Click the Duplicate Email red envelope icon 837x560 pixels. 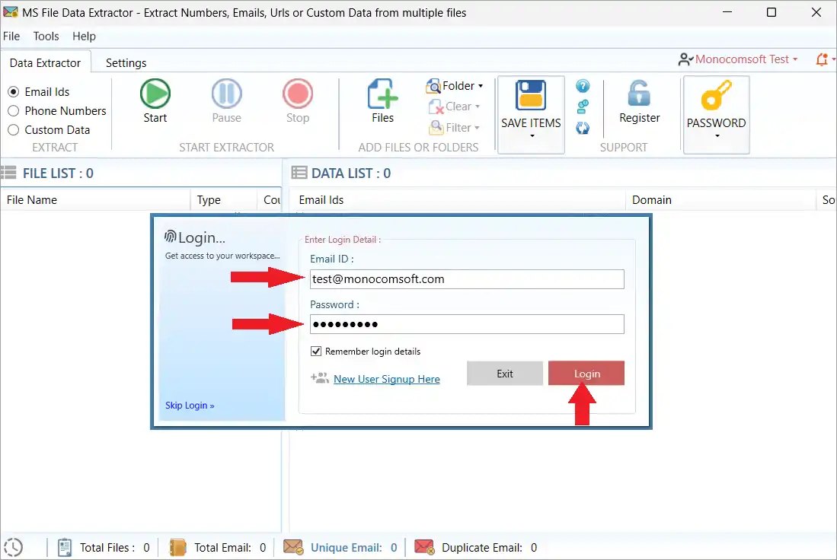(x=424, y=547)
